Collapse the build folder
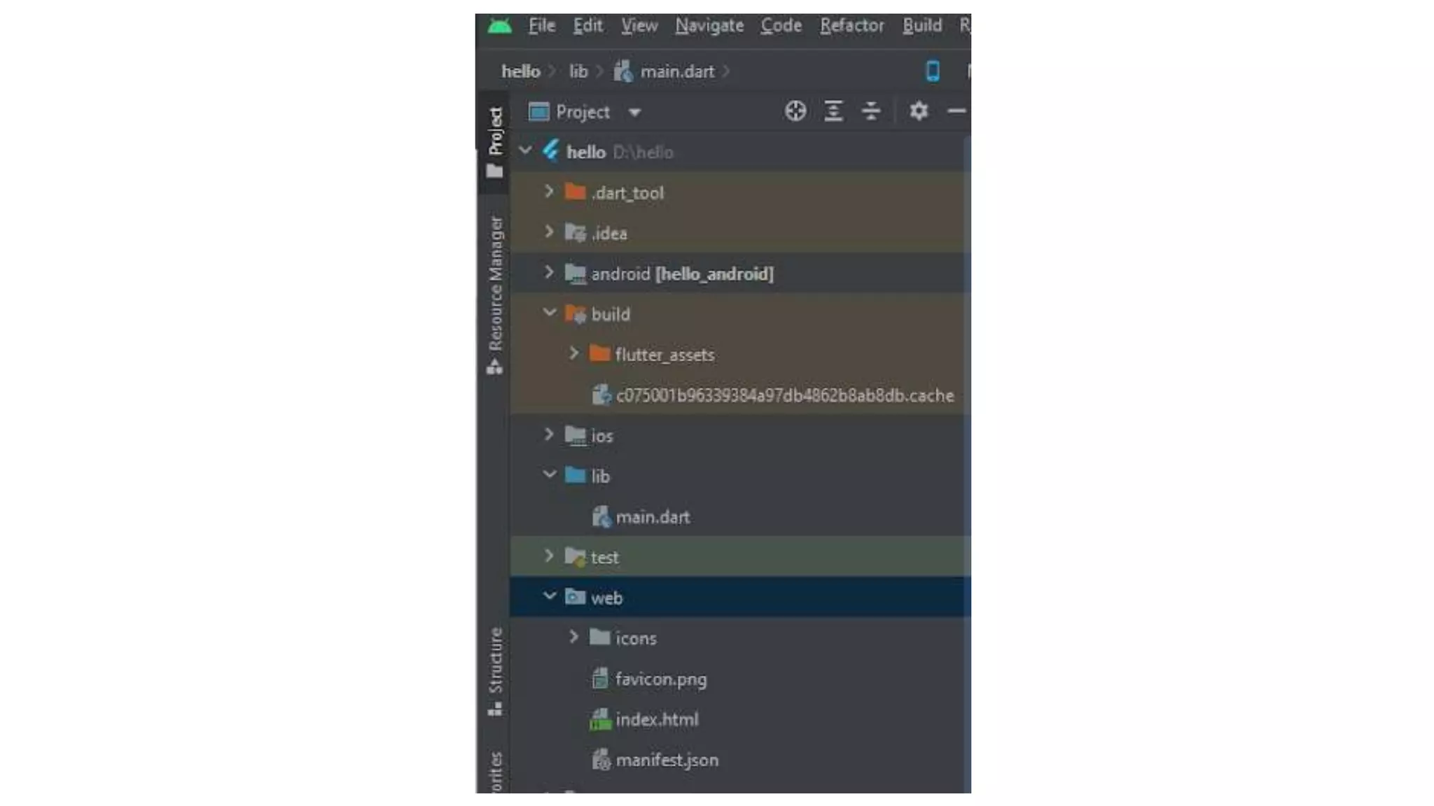1434x806 pixels. tap(549, 313)
